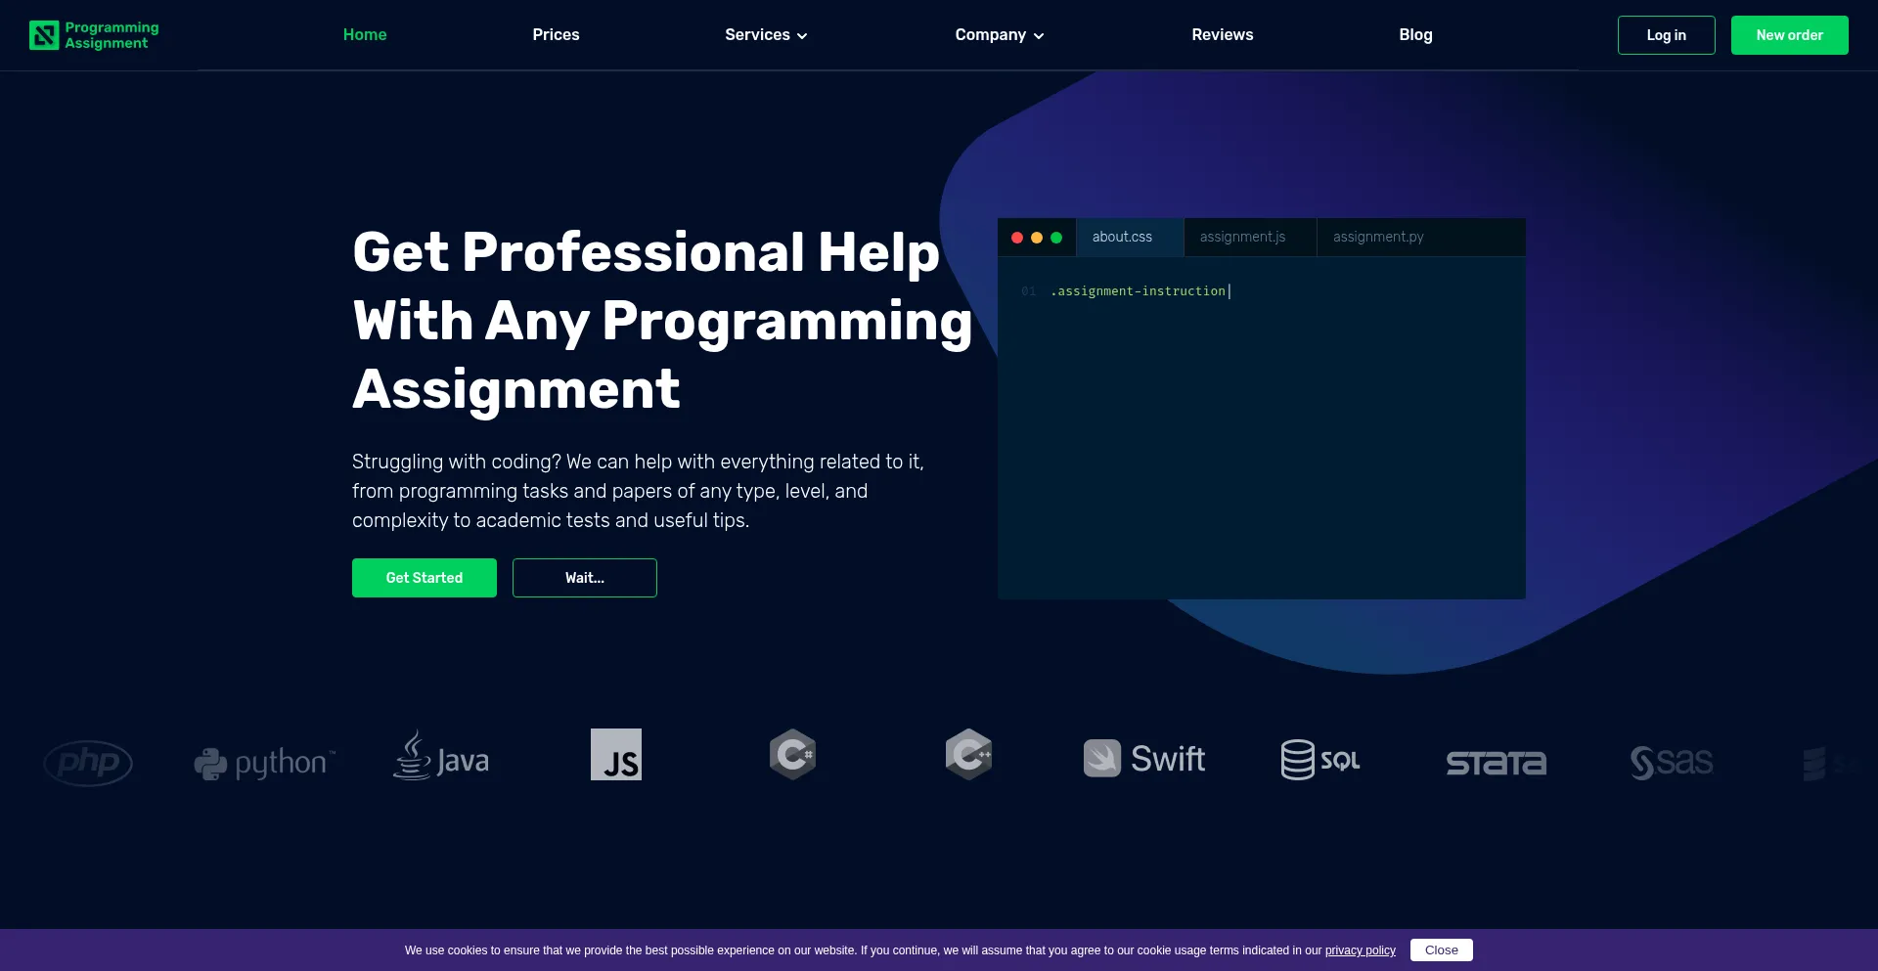The height and width of the screenshot is (971, 1878).
Task: Pick the Java language logo
Action: coord(441,757)
